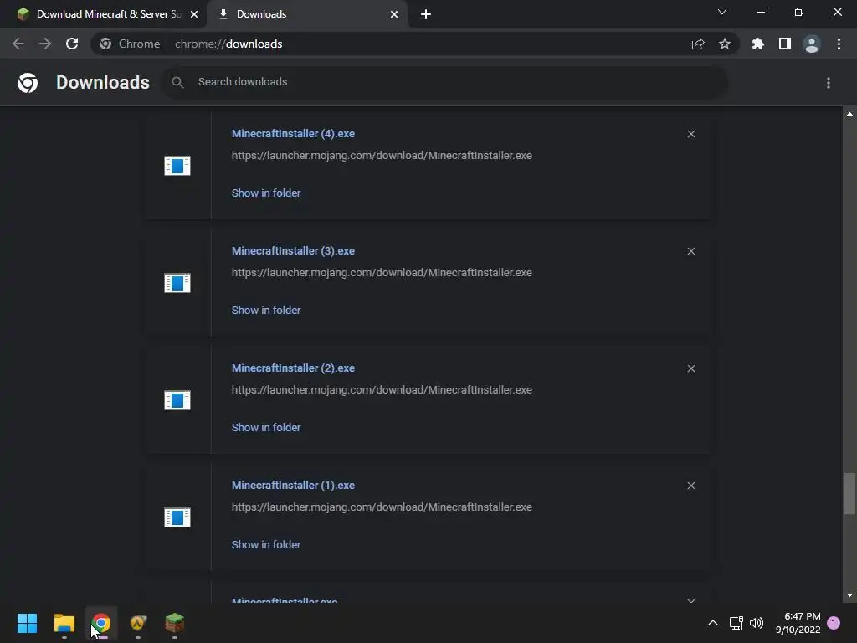The image size is (857, 643).
Task: Open the volume speaker tray icon
Action: tap(757, 623)
